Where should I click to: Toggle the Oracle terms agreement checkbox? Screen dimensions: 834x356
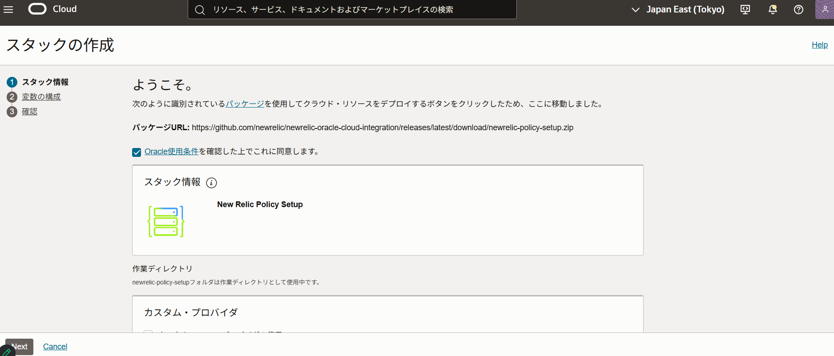(137, 152)
